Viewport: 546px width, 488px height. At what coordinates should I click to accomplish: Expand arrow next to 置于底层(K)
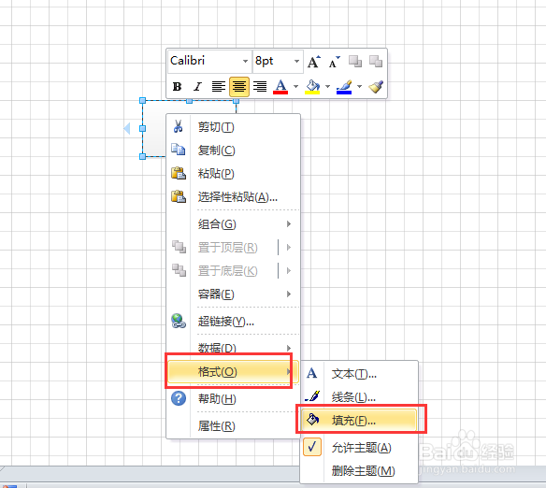tap(289, 271)
